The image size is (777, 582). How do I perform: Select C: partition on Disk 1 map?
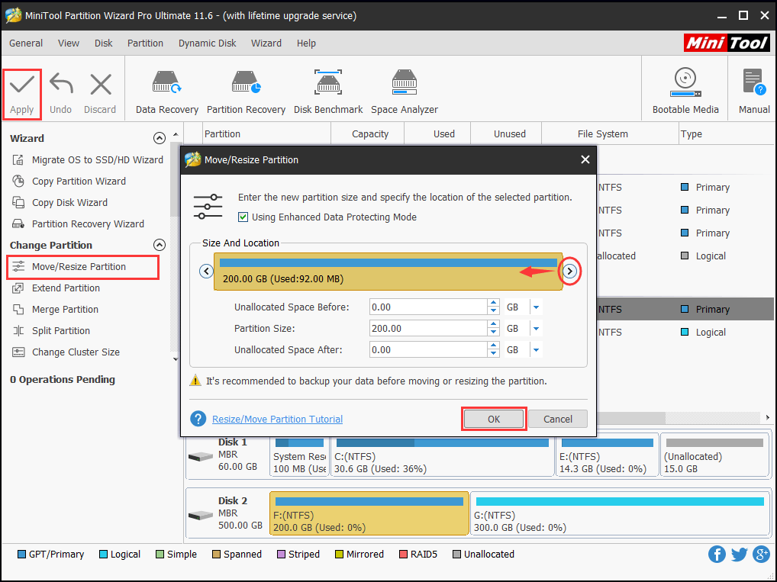coord(442,454)
